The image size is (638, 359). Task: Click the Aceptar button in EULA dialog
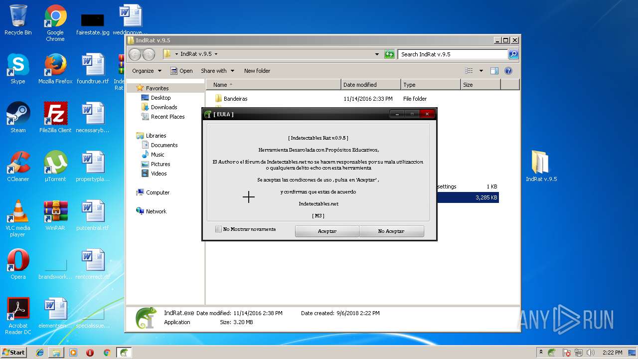327,231
